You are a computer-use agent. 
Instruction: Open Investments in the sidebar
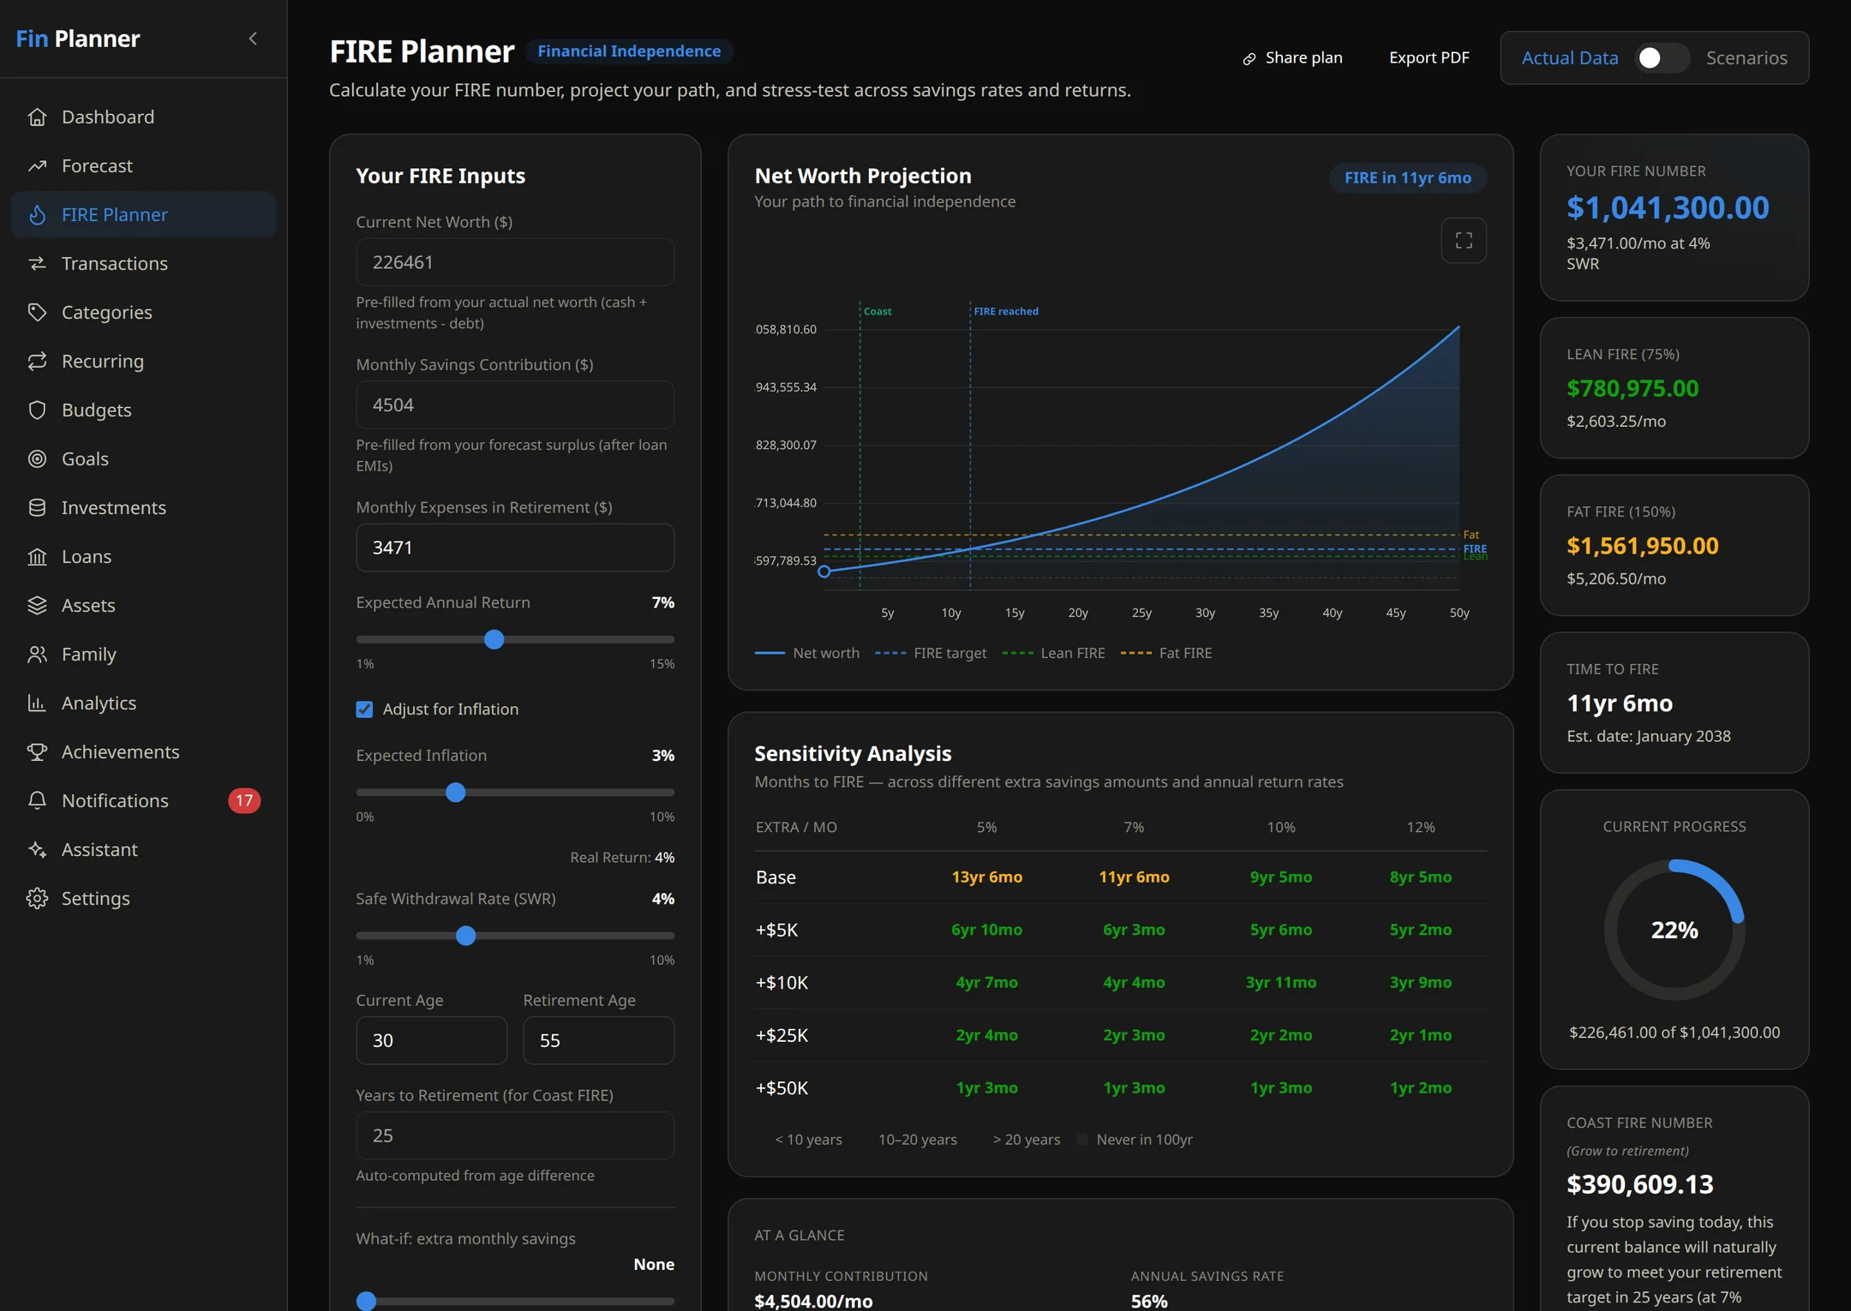(x=143, y=507)
